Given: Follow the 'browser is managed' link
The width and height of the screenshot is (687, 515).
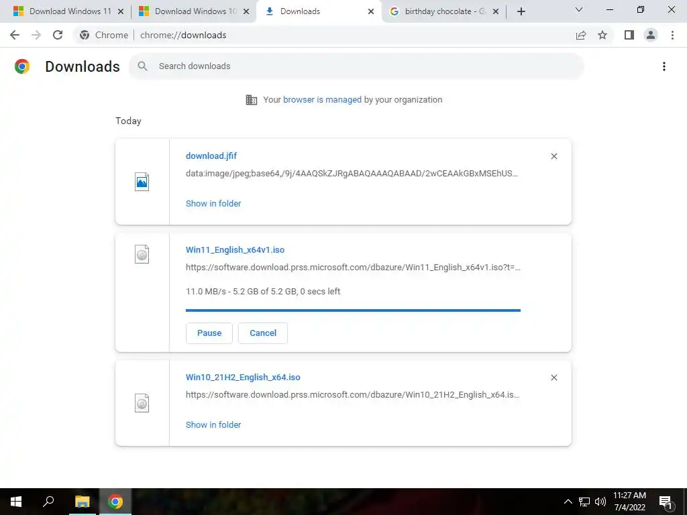Looking at the screenshot, I should tap(322, 99).
